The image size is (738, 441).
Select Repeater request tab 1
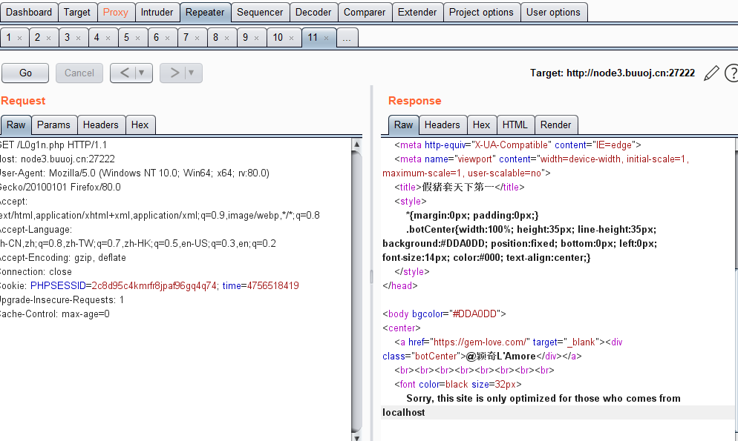8,38
